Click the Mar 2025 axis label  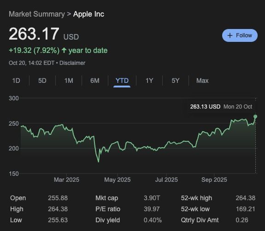(x=66, y=179)
